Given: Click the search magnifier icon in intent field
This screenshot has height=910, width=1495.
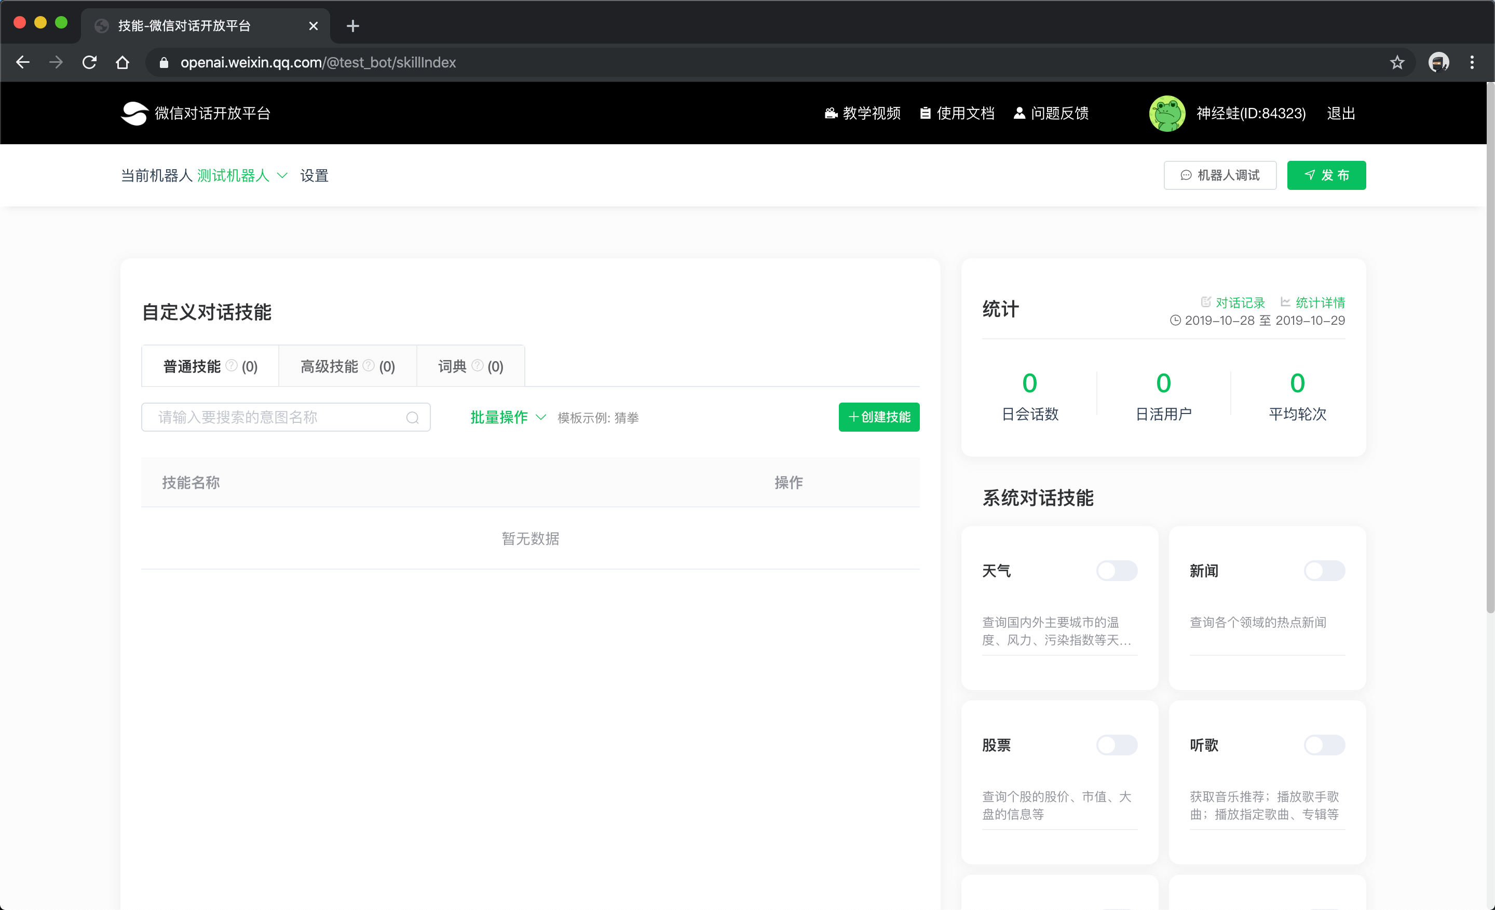Looking at the screenshot, I should click(412, 418).
